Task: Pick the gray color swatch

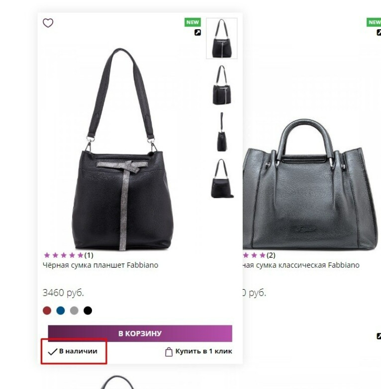Action: 74,311
